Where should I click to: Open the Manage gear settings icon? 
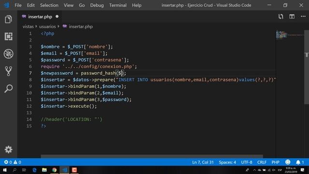9,149
